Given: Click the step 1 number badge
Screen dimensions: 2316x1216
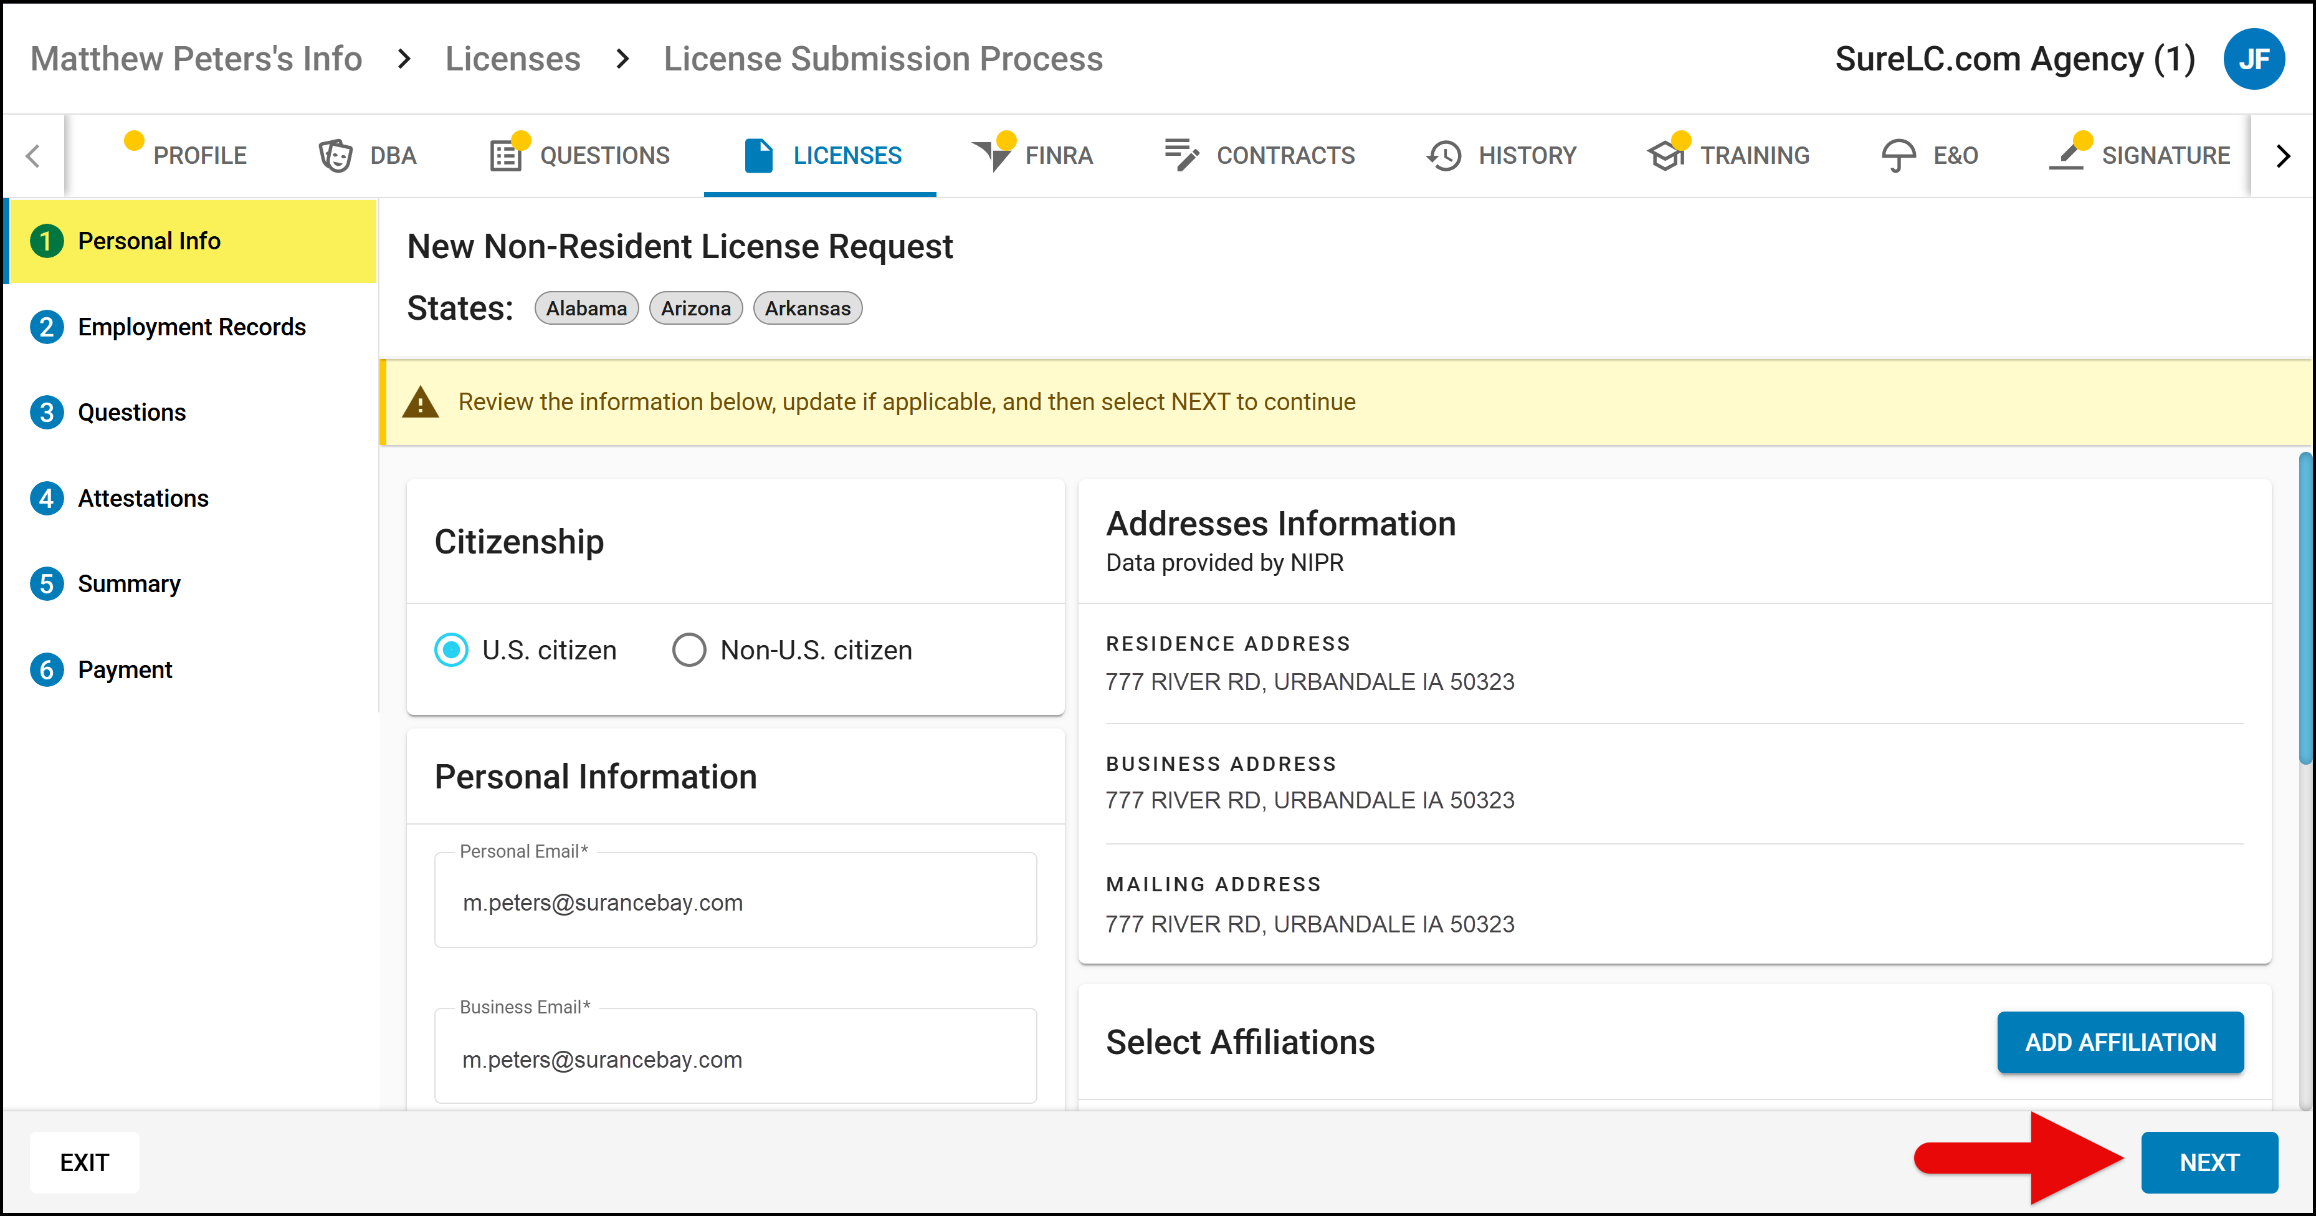Looking at the screenshot, I should 47,241.
